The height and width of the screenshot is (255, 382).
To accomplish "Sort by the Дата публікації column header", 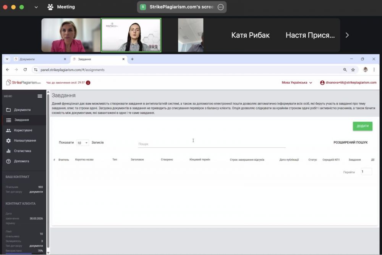I will point(289,160).
